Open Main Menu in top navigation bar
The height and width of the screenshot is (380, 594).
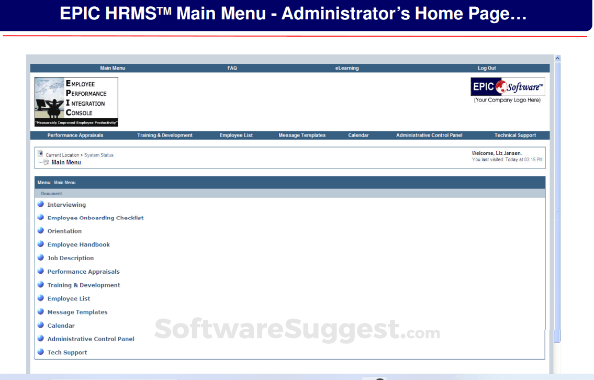click(x=113, y=68)
